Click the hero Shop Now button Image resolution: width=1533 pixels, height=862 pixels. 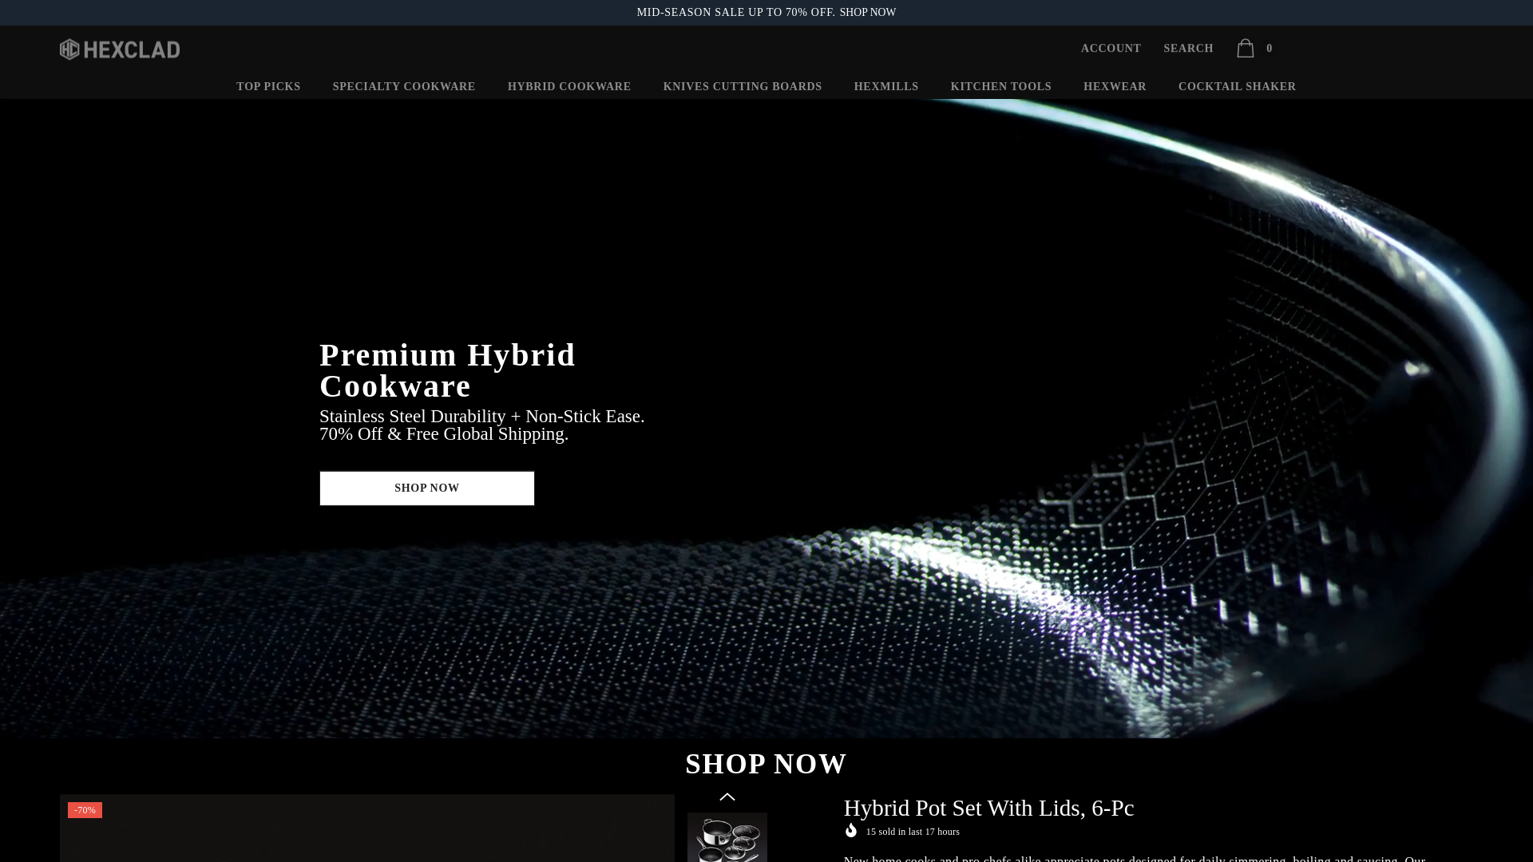tap(427, 488)
